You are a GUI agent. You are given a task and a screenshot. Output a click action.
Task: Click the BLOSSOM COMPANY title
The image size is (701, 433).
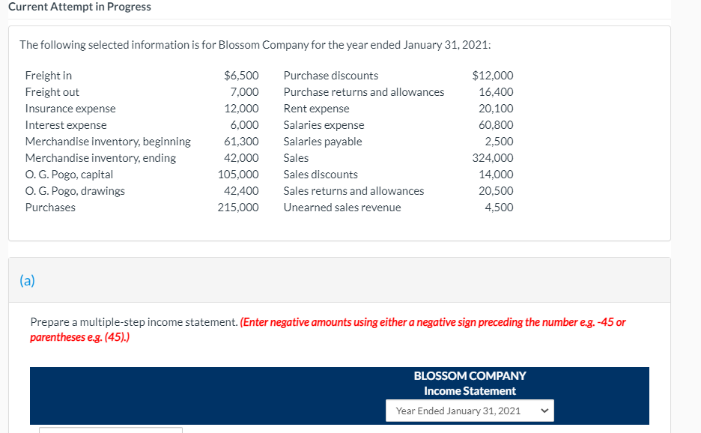(470, 375)
